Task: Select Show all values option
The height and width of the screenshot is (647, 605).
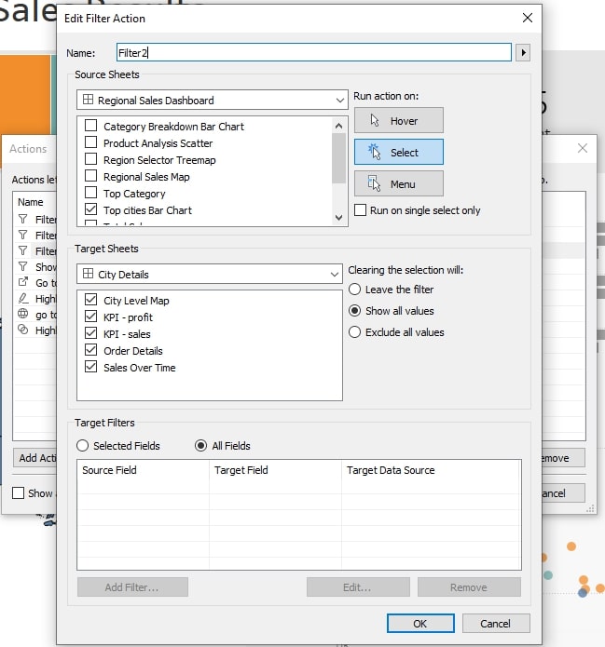Action: click(354, 311)
